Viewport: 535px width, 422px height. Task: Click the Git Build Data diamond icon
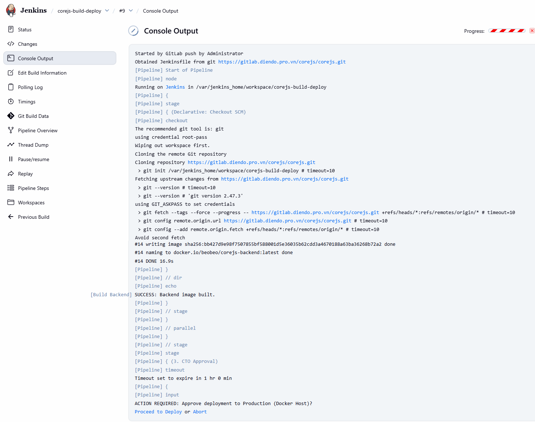[x=11, y=116]
